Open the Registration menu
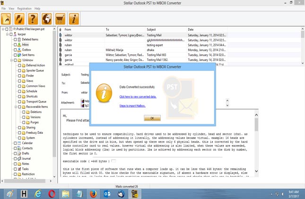 point(24,9)
